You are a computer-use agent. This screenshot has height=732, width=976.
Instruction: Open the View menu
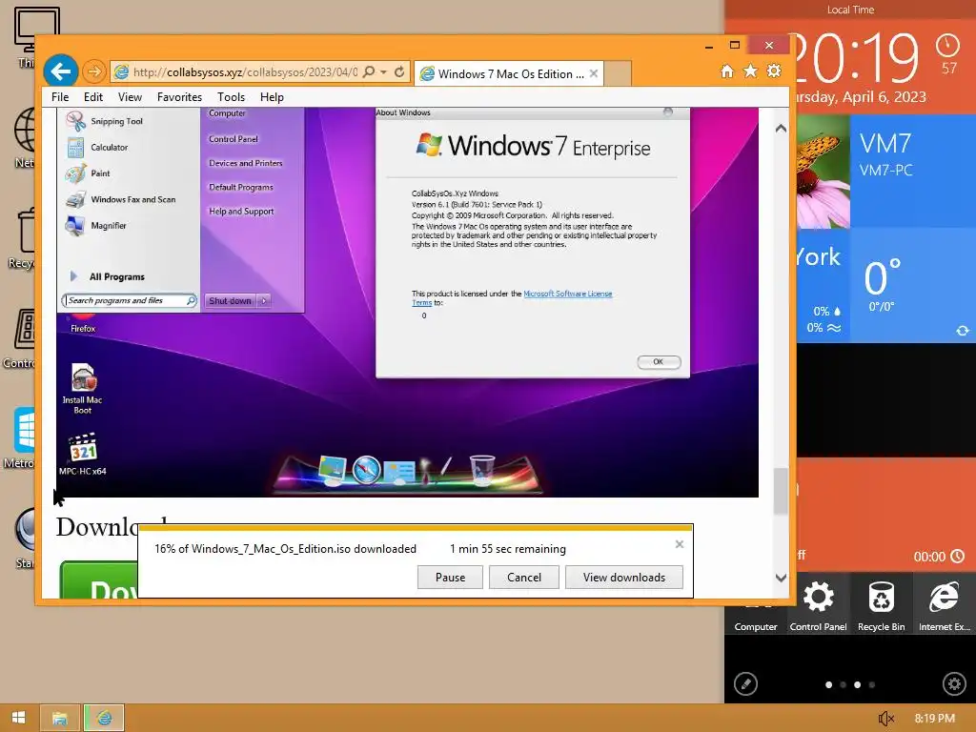point(130,97)
